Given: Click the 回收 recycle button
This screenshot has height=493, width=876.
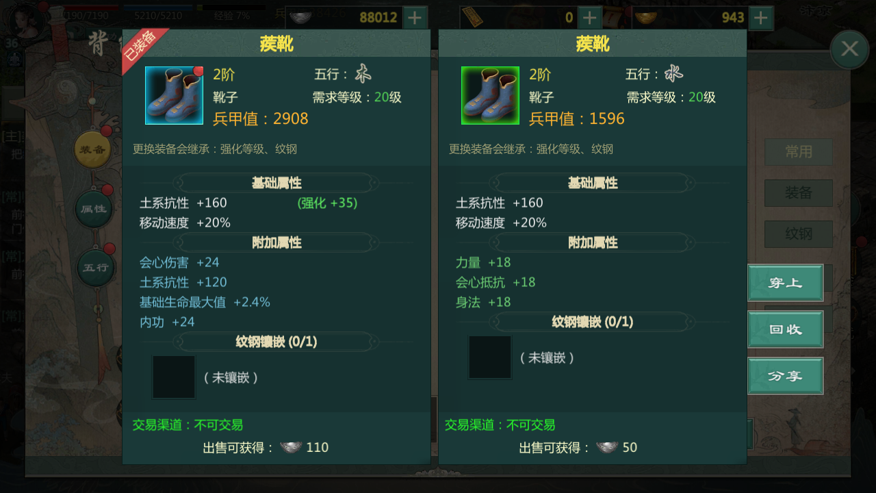Looking at the screenshot, I should tap(785, 329).
